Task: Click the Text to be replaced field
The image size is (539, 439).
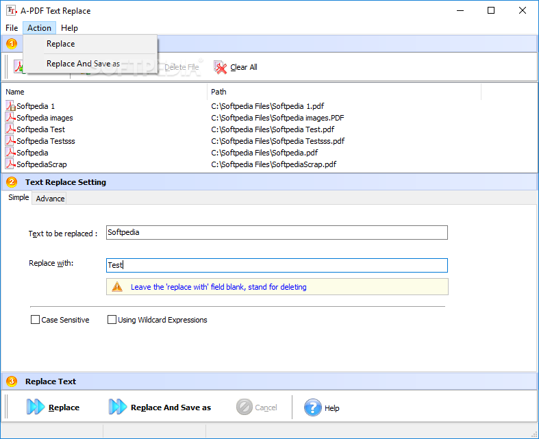Action: pyautogui.click(x=277, y=233)
